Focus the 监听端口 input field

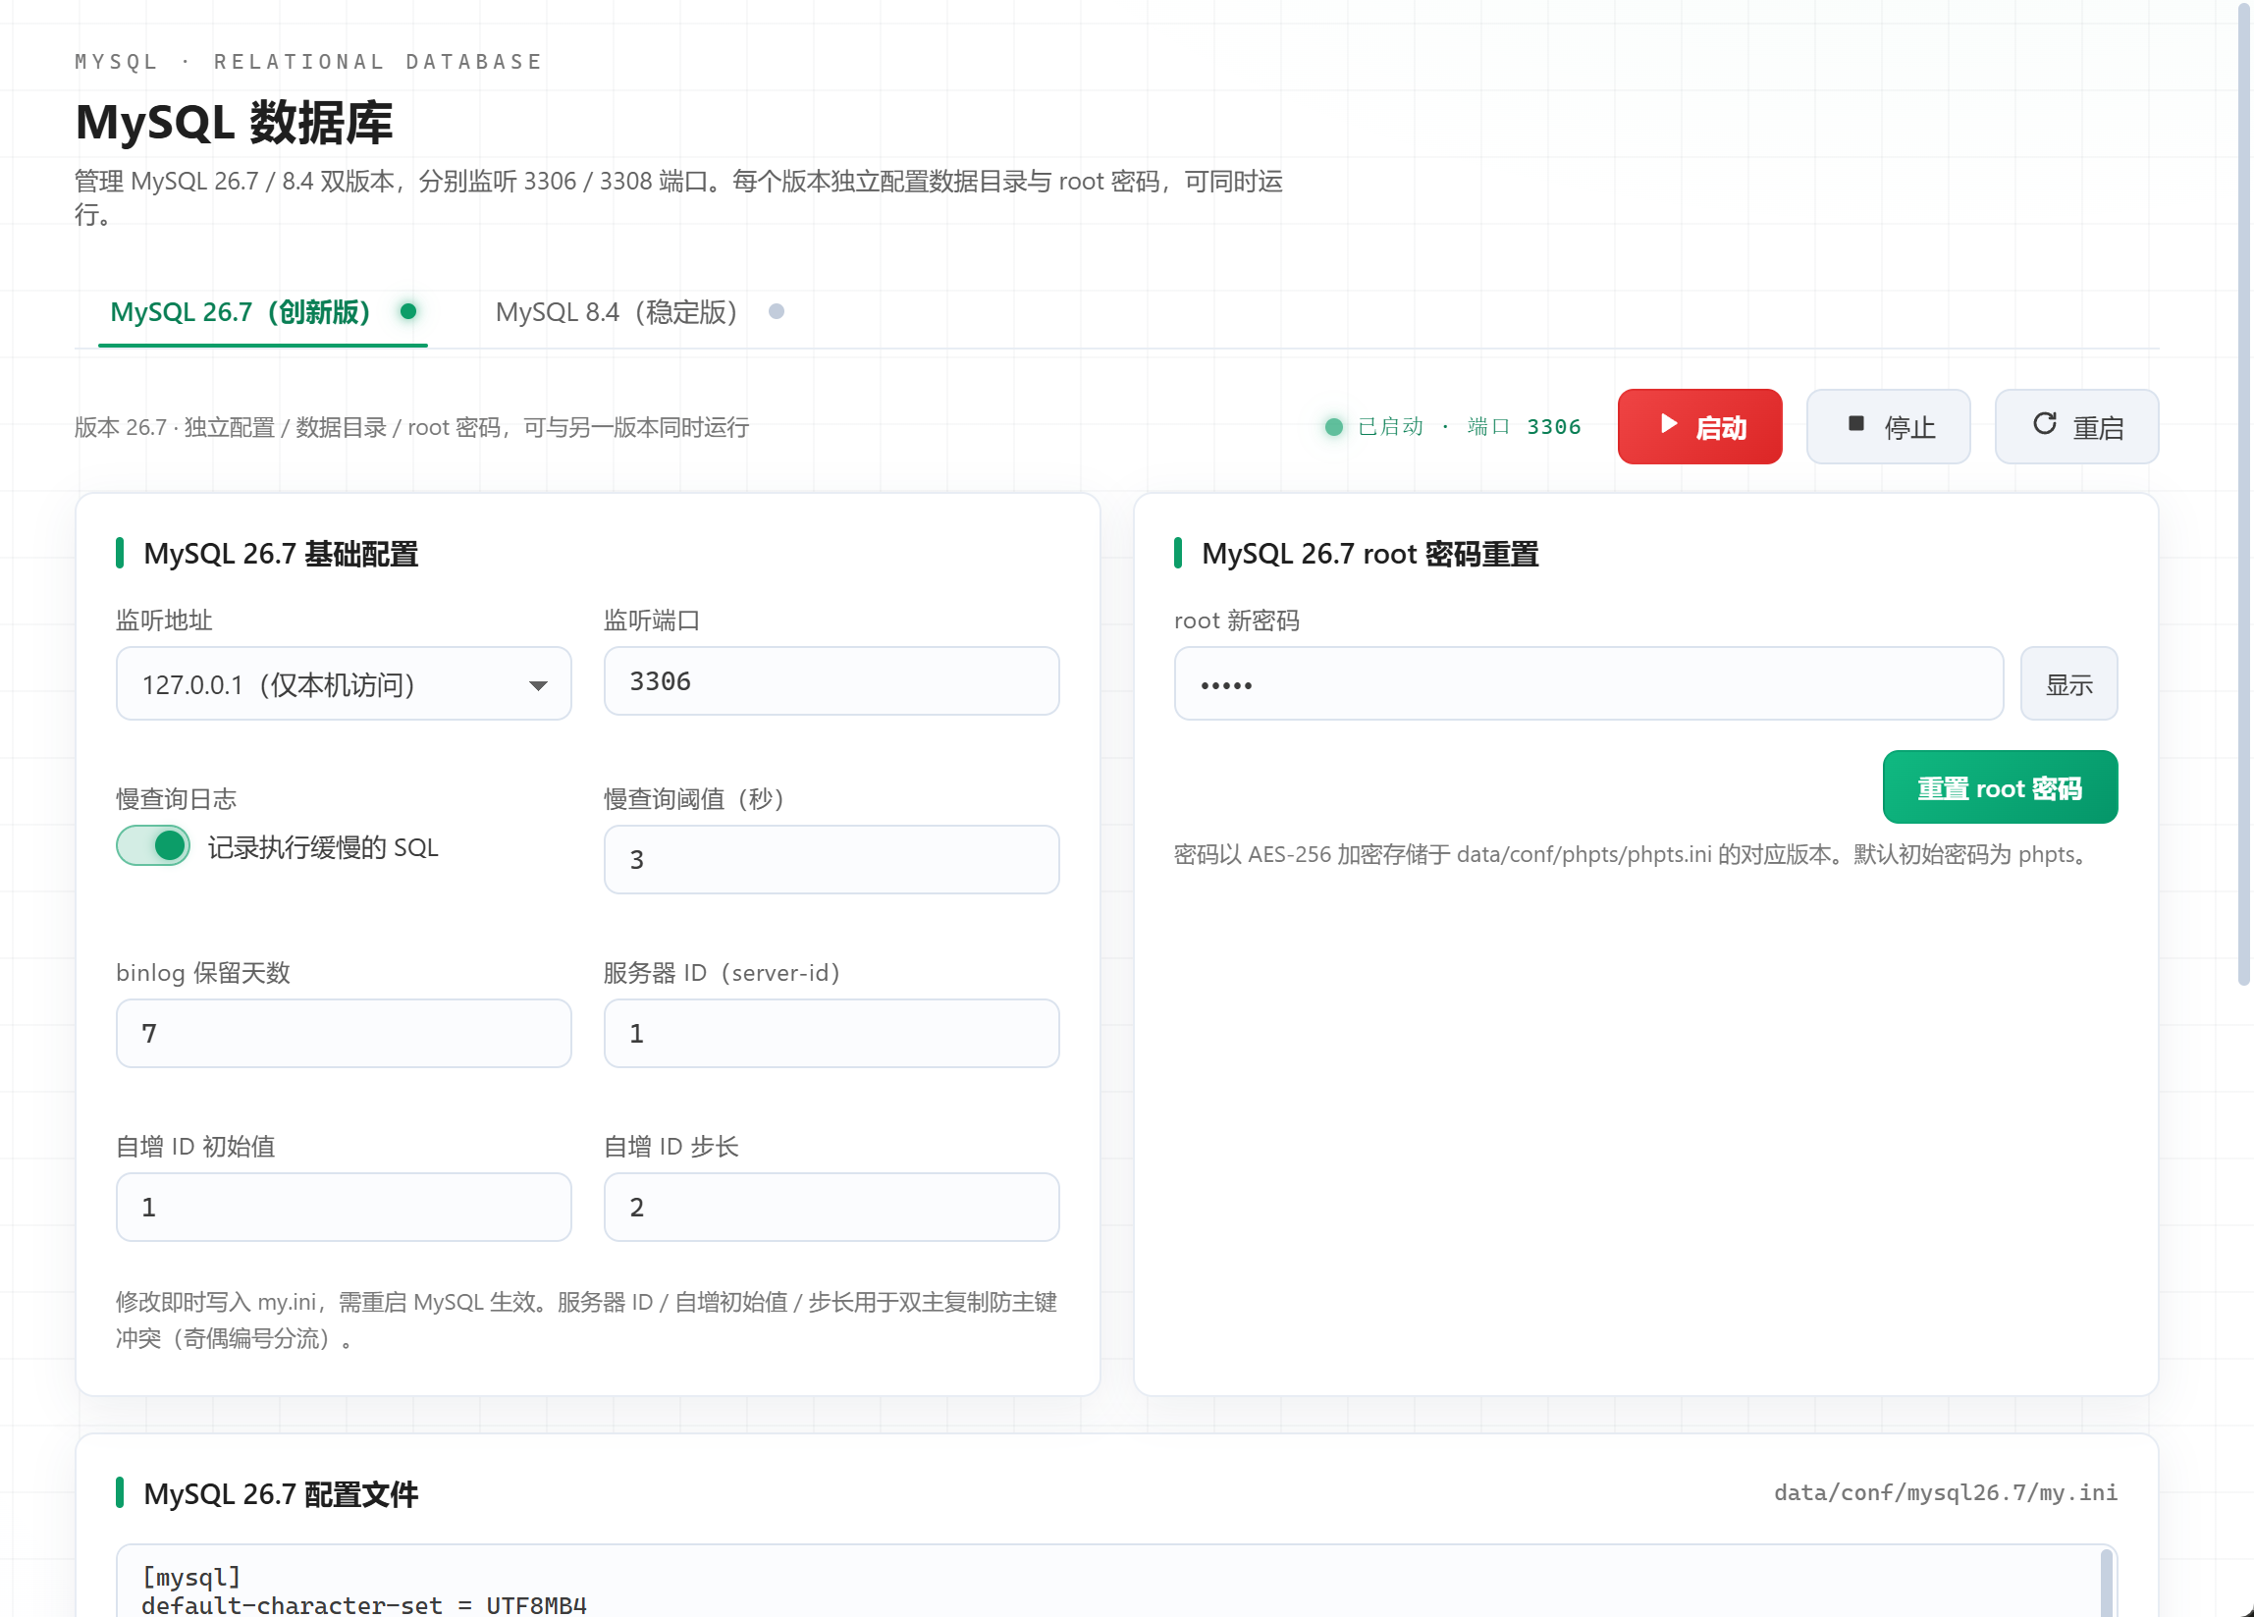coord(832,681)
